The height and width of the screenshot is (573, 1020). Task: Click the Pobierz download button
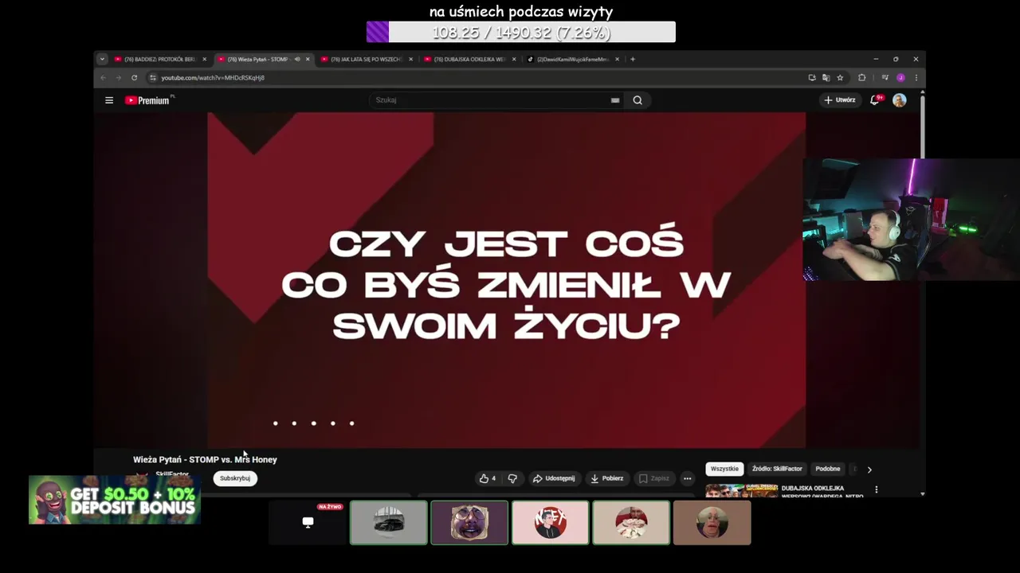[x=607, y=478]
